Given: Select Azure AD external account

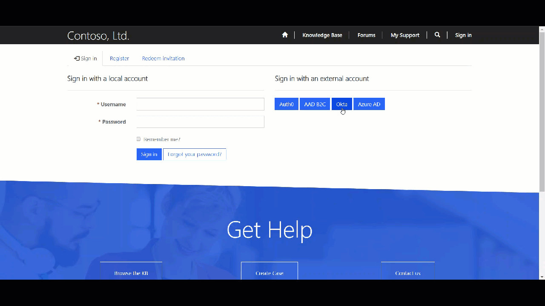Looking at the screenshot, I should pyautogui.click(x=369, y=104).
